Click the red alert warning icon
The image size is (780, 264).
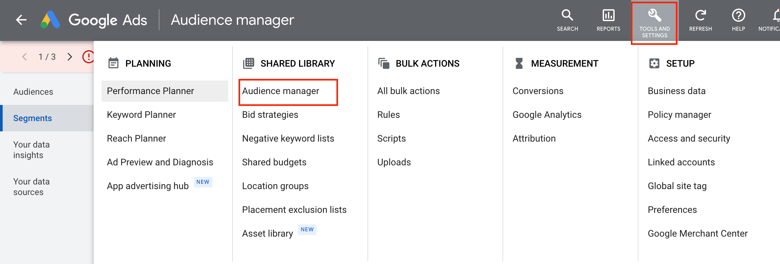[x=88, y=57]
